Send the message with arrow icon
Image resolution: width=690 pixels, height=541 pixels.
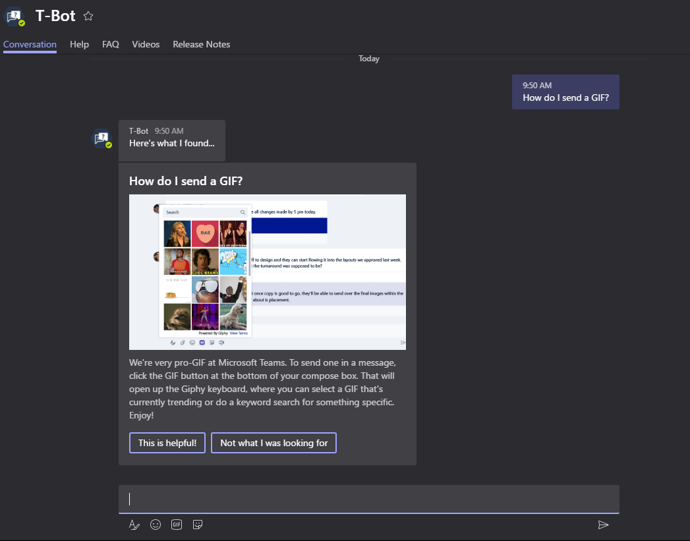[x=603, y=525]
